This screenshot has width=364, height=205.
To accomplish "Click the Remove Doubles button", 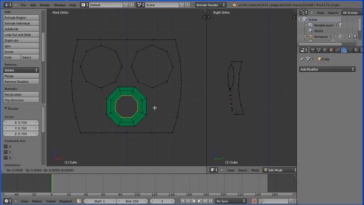I will pos(21,81).
